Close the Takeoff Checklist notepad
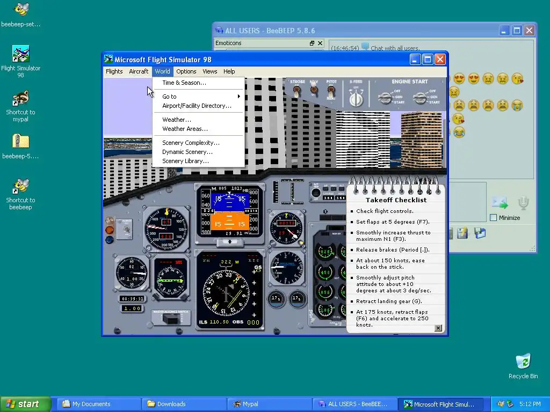The width and height of the screenshot is (550, 412). [x=438, y=328]
